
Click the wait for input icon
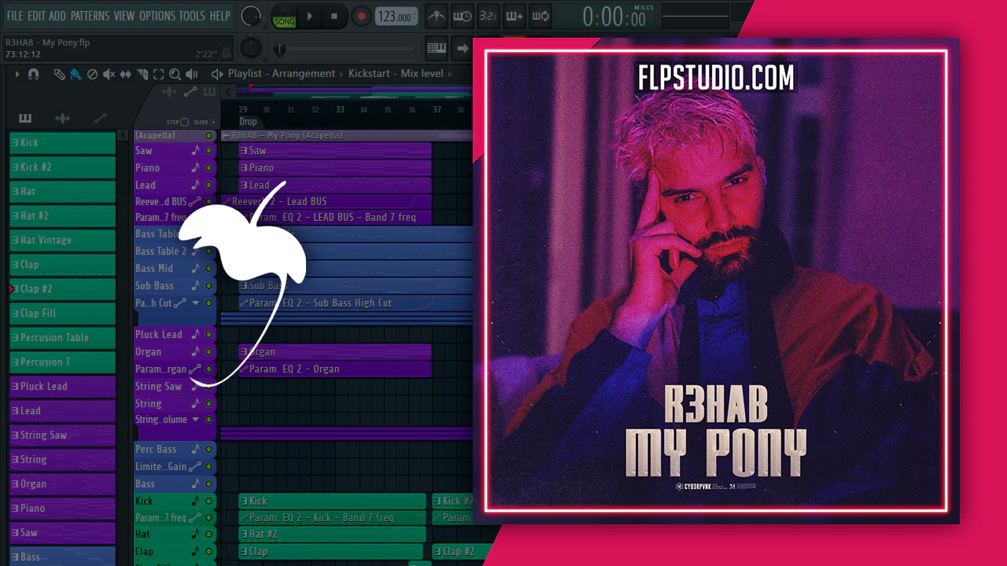pos(463,16)
